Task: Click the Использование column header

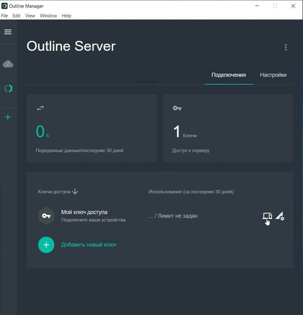Action: click(x=191, y=192)
